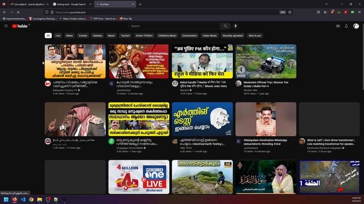The image size is (364, 204).
Task: Click into the YouTube search field
Action: pos(174,26)
